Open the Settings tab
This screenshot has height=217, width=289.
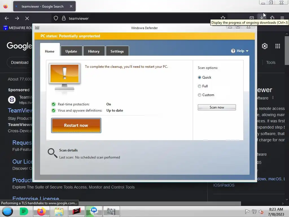click(x=117, y=51)
